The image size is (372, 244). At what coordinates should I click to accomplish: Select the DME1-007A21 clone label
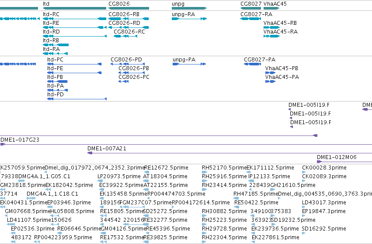click(107, 149)
